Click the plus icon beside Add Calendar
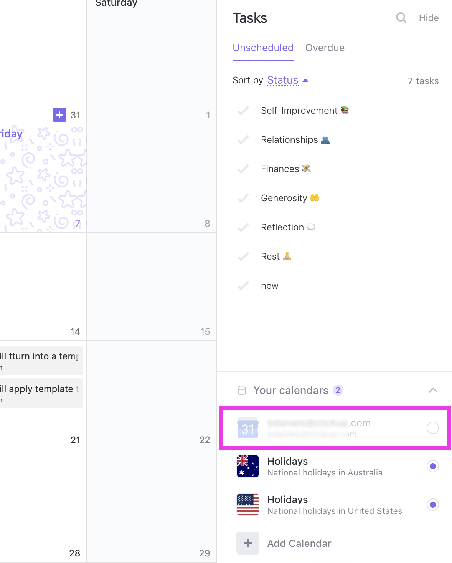The image size is (452, 563). (248, 543)
